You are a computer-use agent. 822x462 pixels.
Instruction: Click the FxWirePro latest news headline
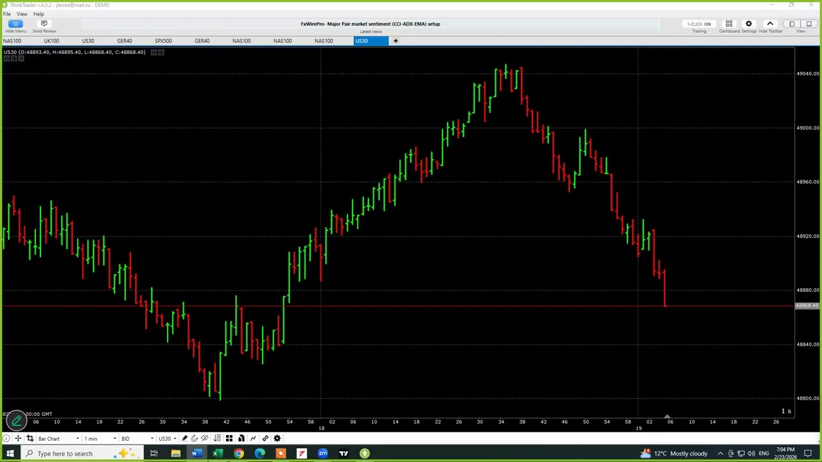[371, 24]
